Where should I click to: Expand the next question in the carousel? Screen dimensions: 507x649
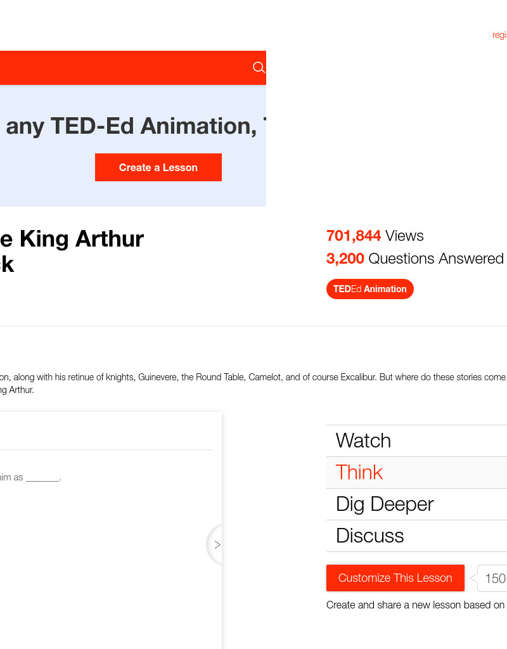217,544
